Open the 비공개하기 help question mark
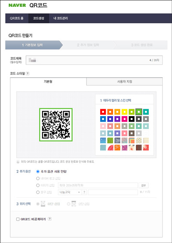Image resolution: width=172 pixels, height=243 pixels. pos(49,219)
